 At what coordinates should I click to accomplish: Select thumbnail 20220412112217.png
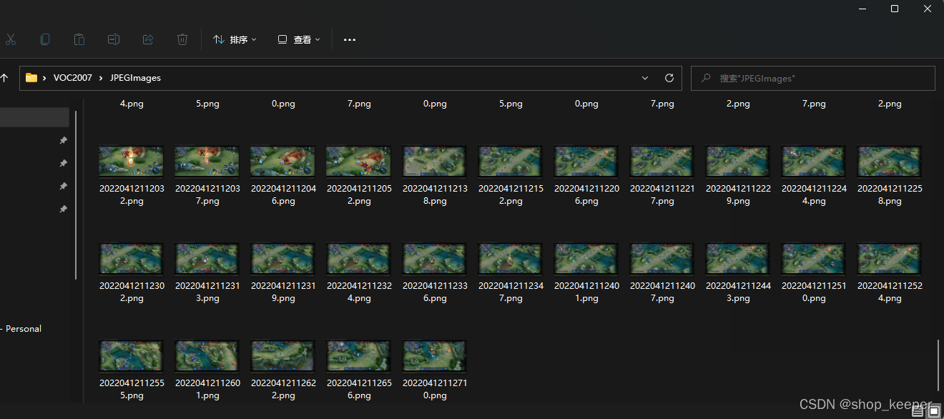click(x=662, y=162)
